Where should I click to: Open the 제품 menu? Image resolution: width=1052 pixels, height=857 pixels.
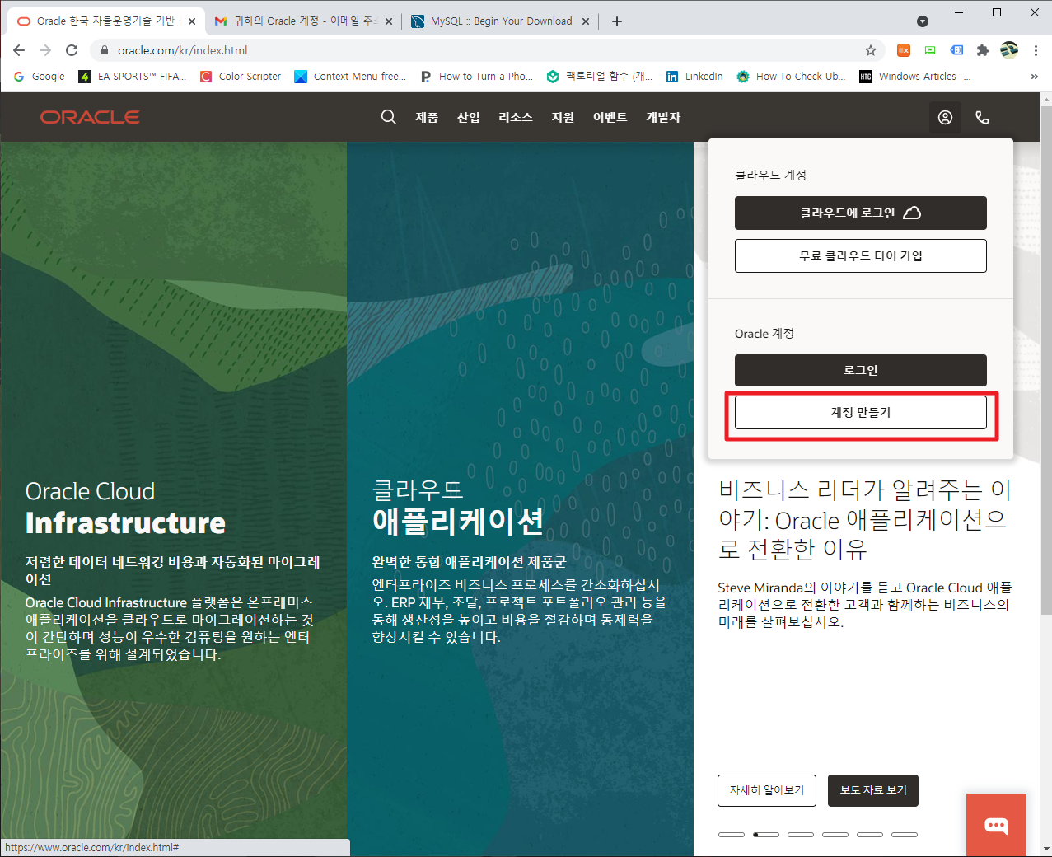point(427,117)
